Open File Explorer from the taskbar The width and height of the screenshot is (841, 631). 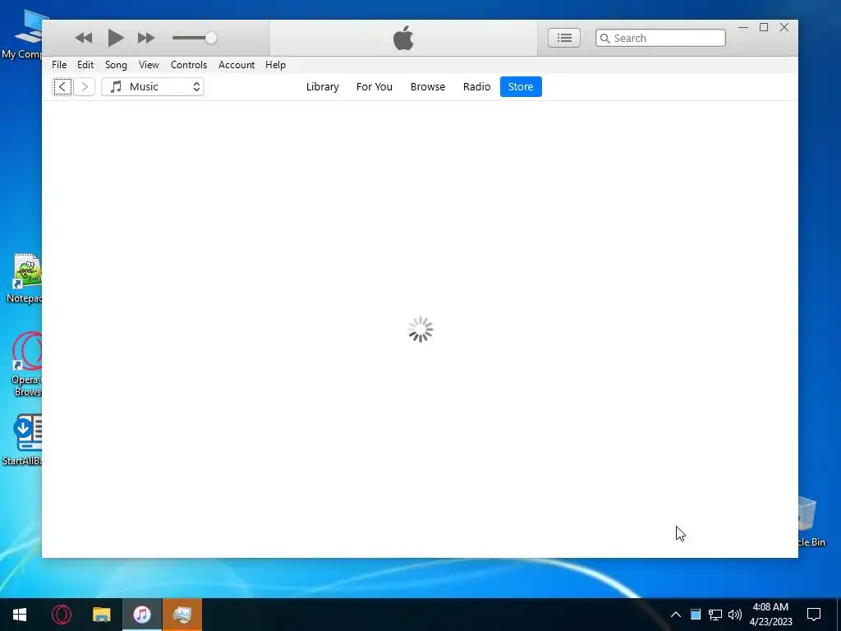(101, 615)
